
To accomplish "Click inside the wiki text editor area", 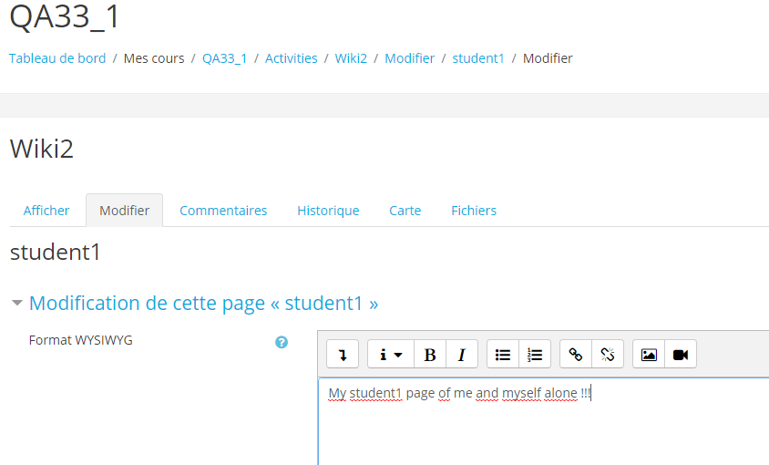I will 543,422.
